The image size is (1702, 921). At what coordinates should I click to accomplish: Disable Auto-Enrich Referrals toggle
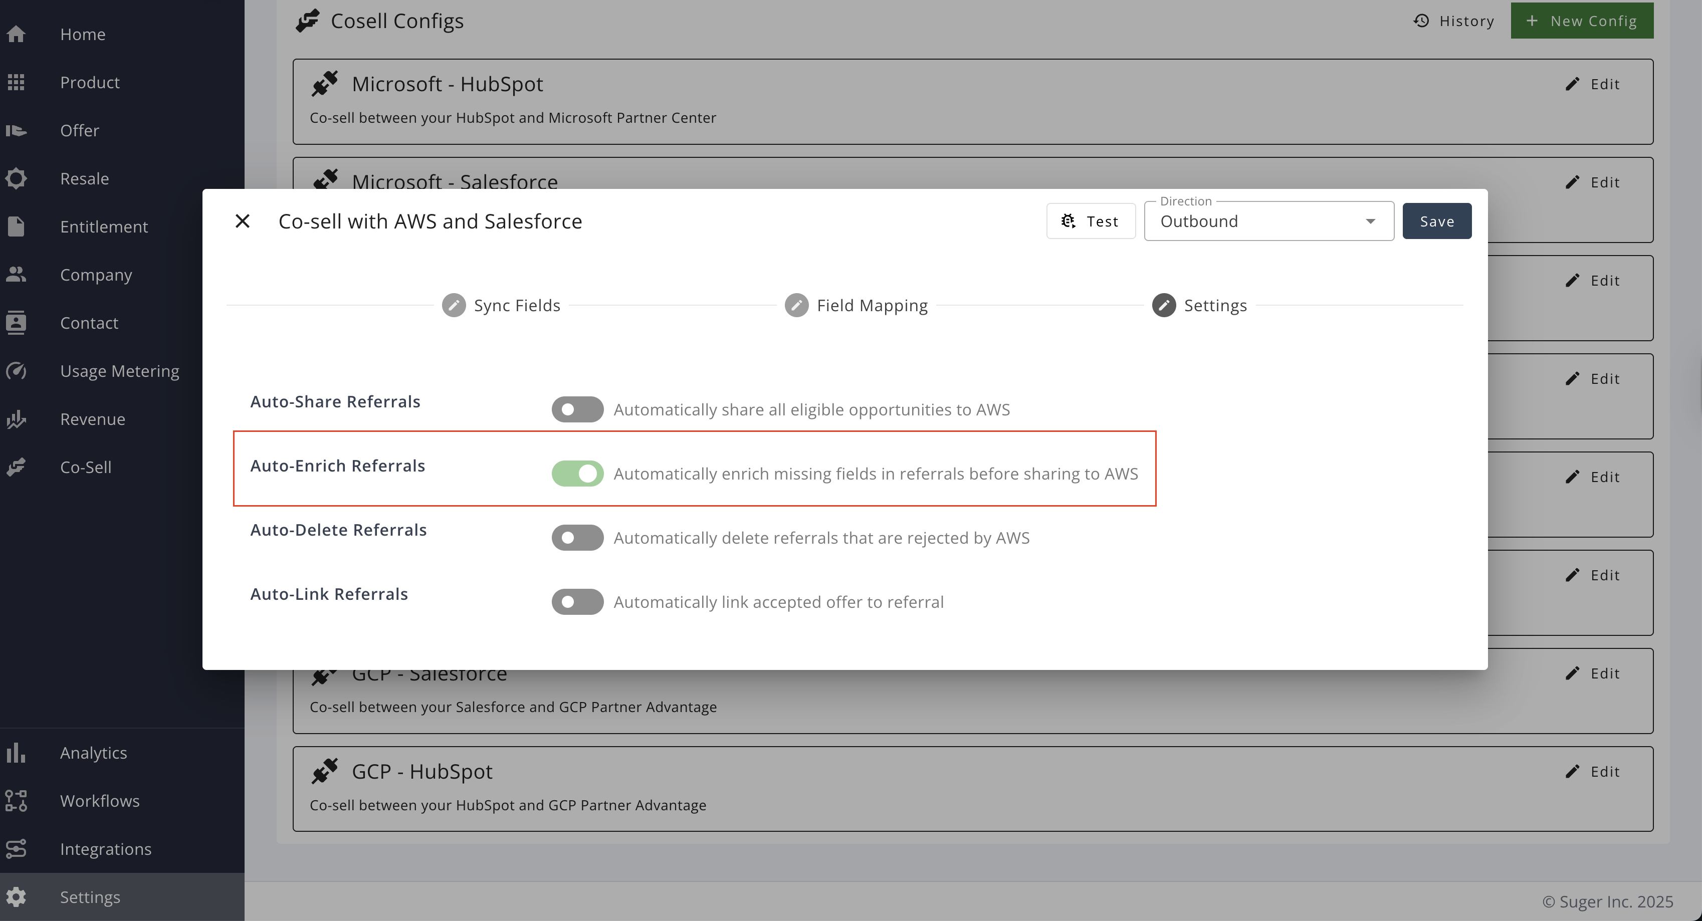[x=577, y=473]
